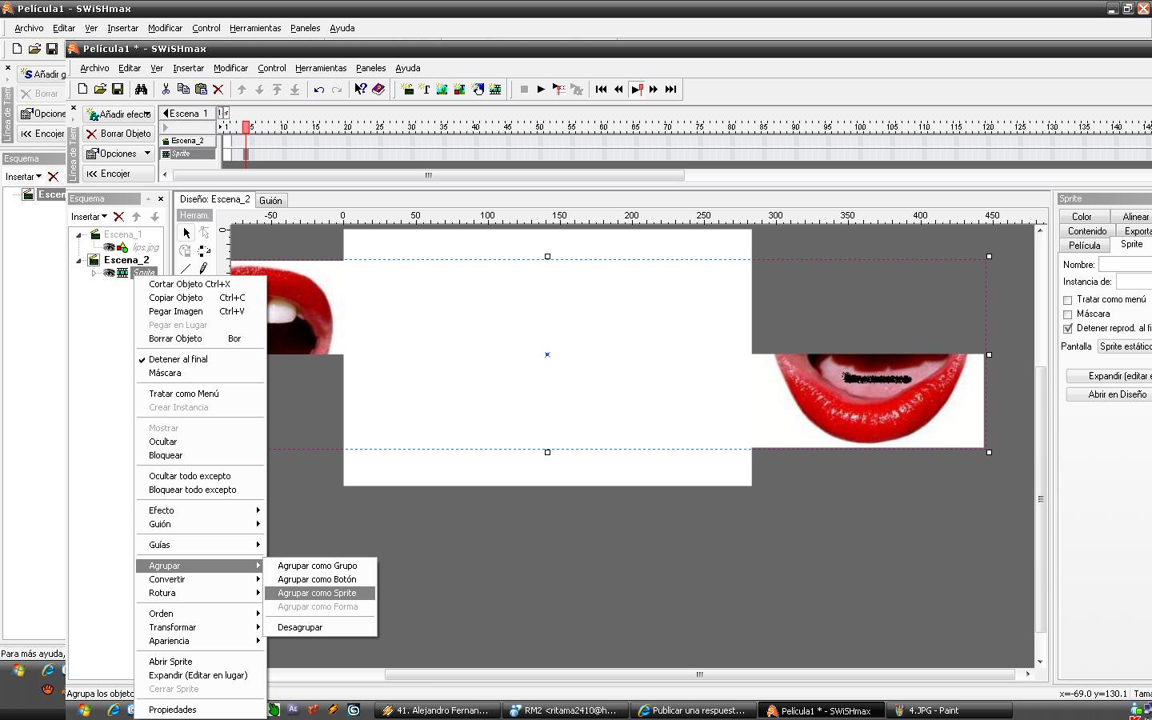This screenshot has height=720, width=1152.
Task: Click the Añadir efecto button
Action: tap(118, 114)
